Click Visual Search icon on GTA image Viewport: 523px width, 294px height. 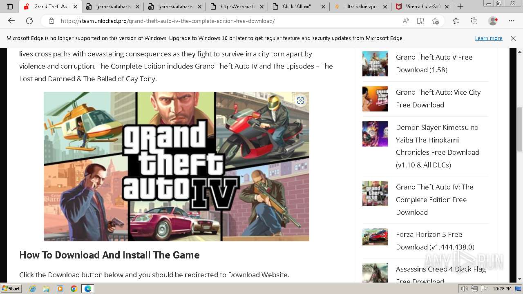click(300, 100)
